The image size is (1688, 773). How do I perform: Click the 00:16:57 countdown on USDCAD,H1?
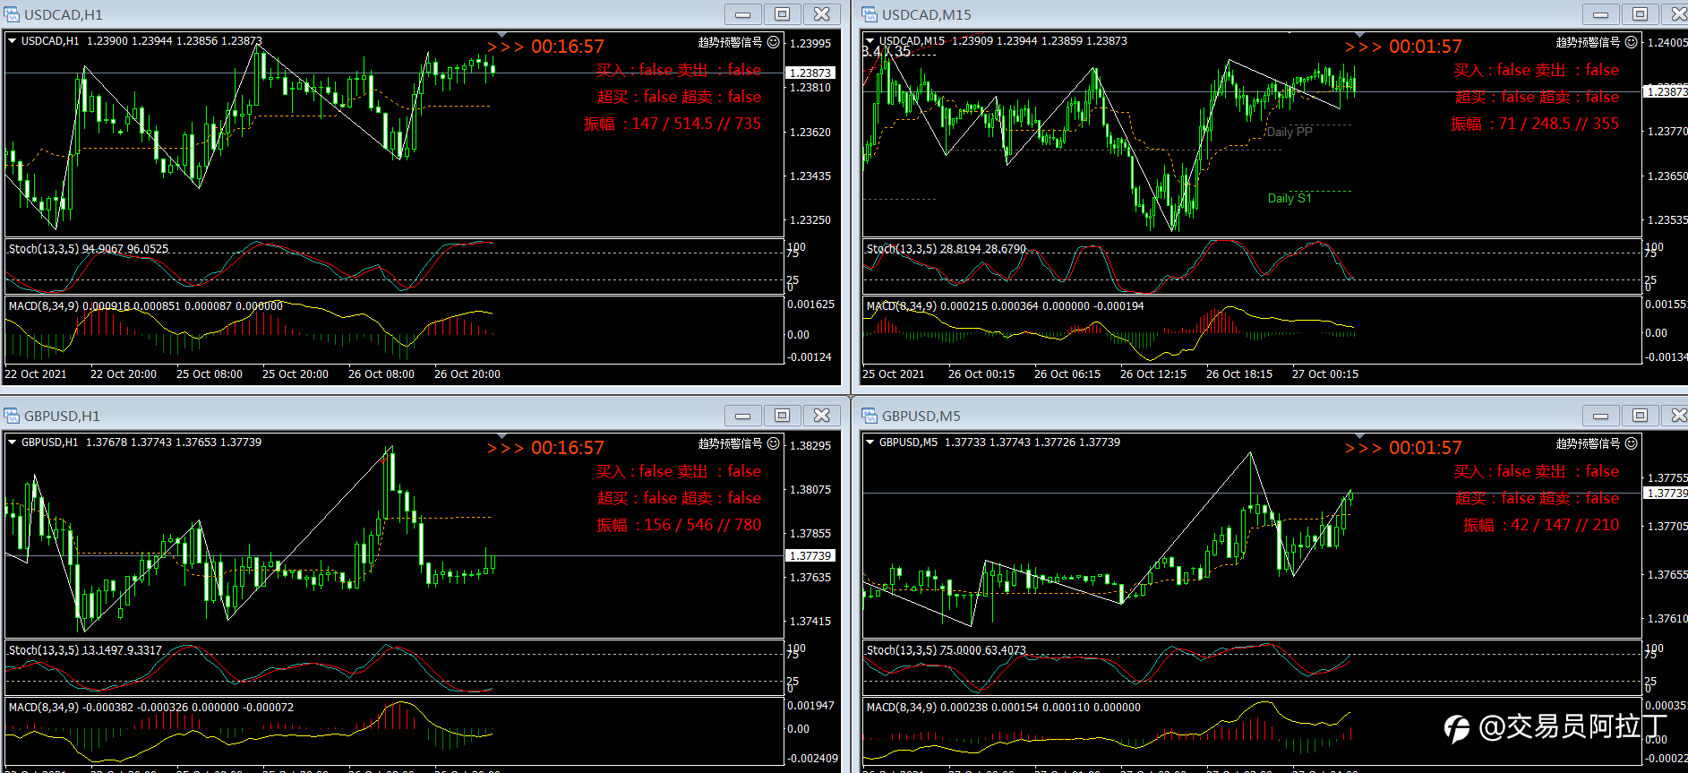click(568, 47)
